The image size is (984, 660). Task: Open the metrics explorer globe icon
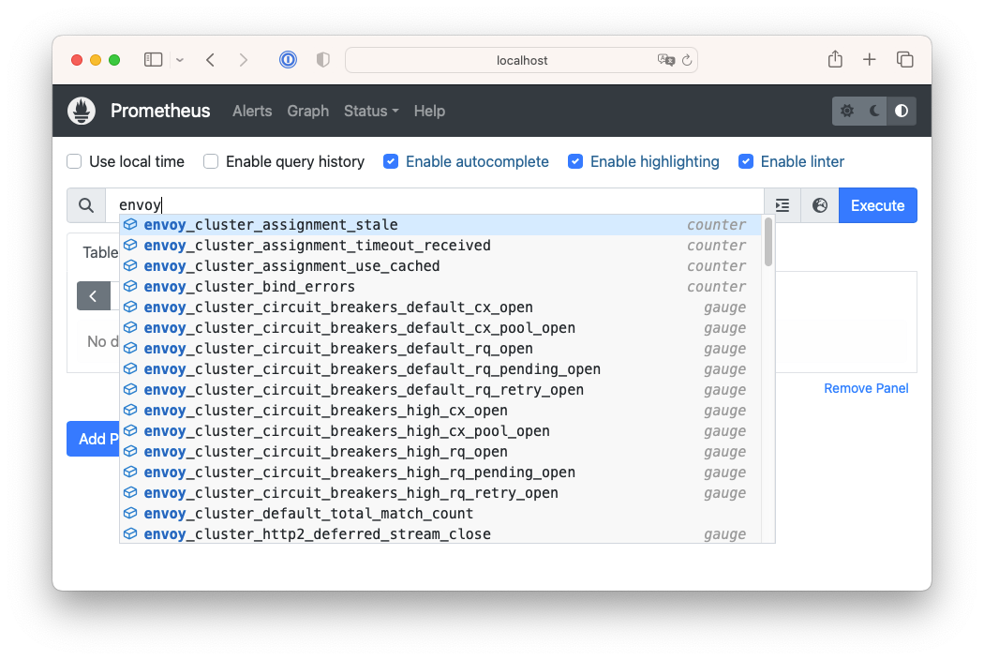point(820,205)
